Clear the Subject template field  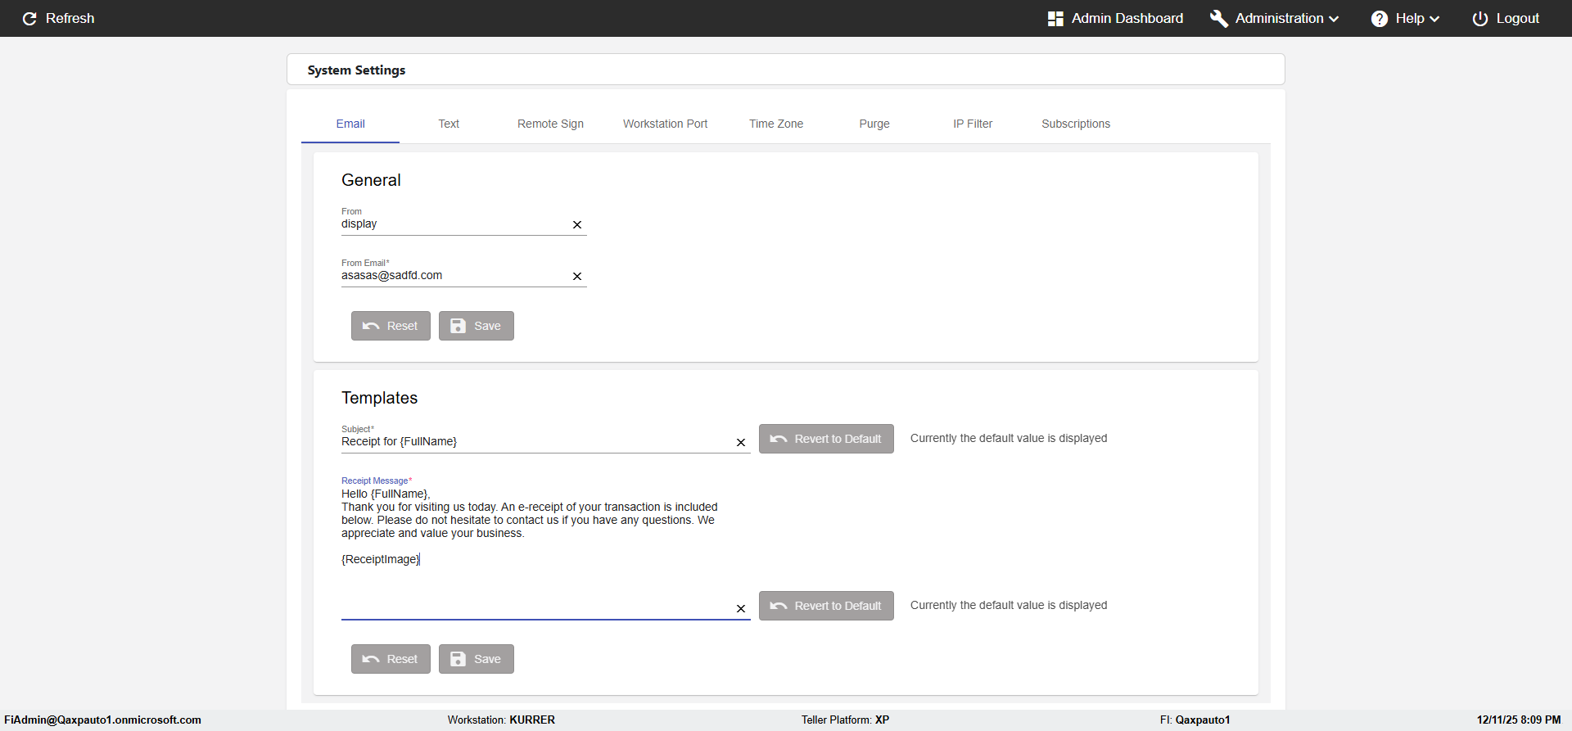741,442
